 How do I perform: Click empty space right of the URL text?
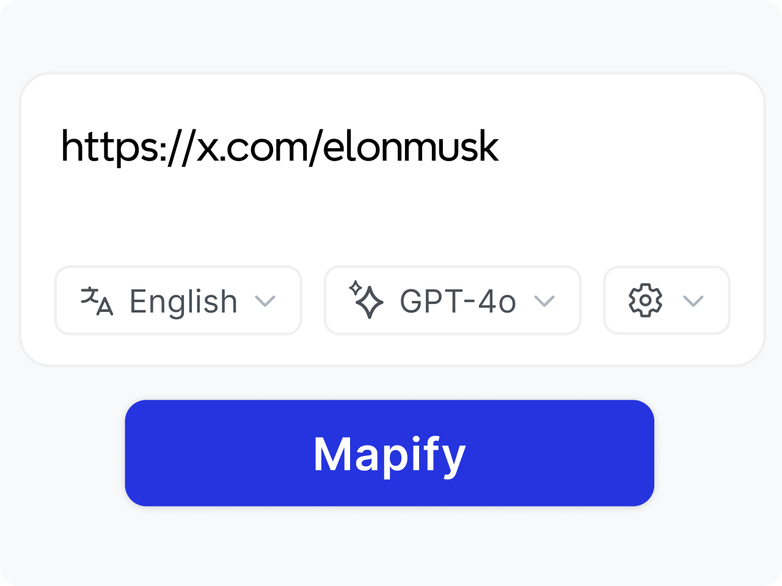pyautogui.click(x=611, y=147)
